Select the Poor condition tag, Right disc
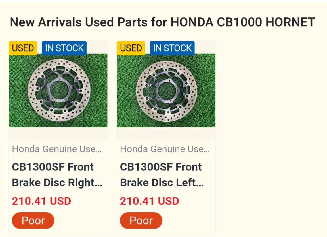This screenshot has height=237, width=327. click(x=33, y=221)
